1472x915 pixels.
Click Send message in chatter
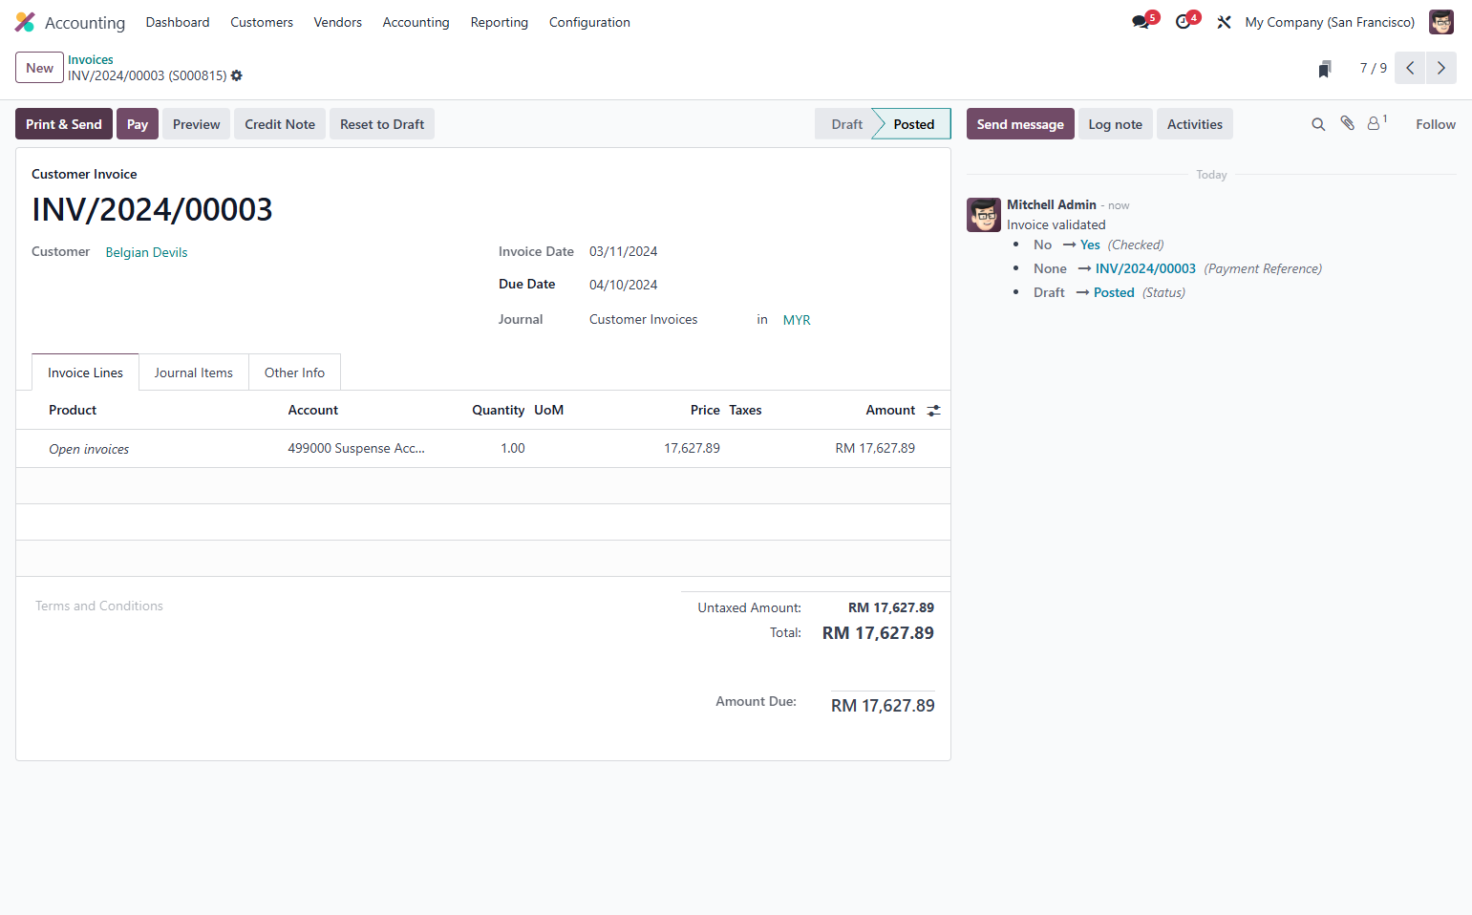point(1020,124)
